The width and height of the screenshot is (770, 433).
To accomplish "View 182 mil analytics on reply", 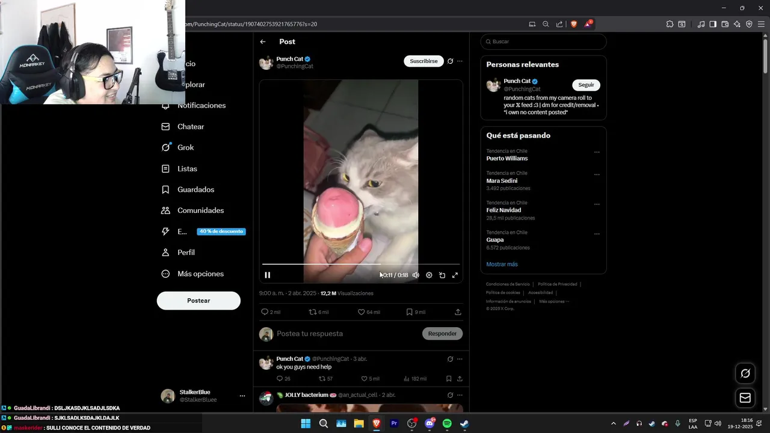I will tap(414, 379).
